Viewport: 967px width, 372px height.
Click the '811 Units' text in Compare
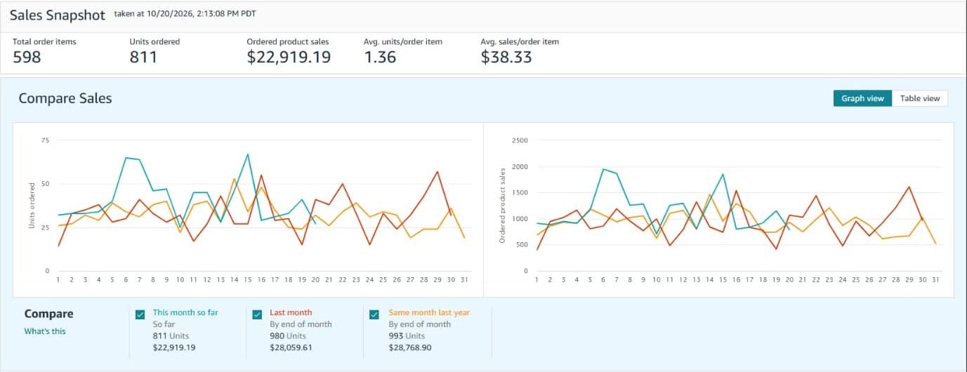point(171,336)
